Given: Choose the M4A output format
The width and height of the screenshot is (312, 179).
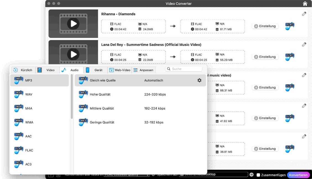Looking at the screenshot, I should (x=18, y=108).
